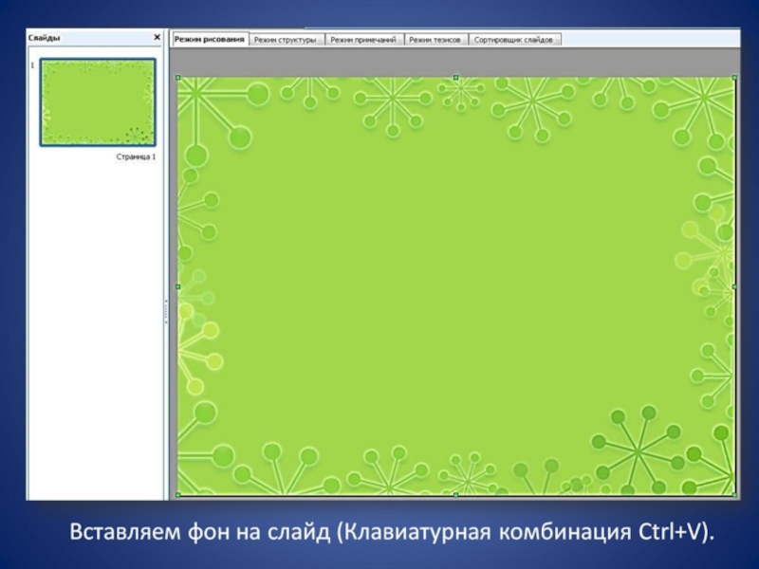The image size is (759, 569).
Task: Go to the Сортировщик слайдов tab
Action: 514,40
